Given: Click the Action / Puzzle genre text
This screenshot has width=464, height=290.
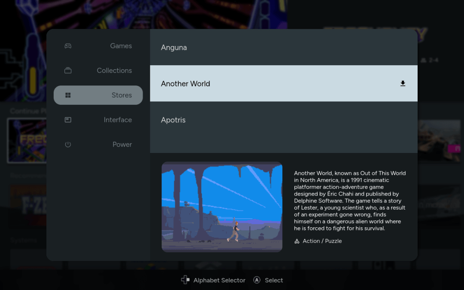Looking at the screenshot, I should (322, 241).
